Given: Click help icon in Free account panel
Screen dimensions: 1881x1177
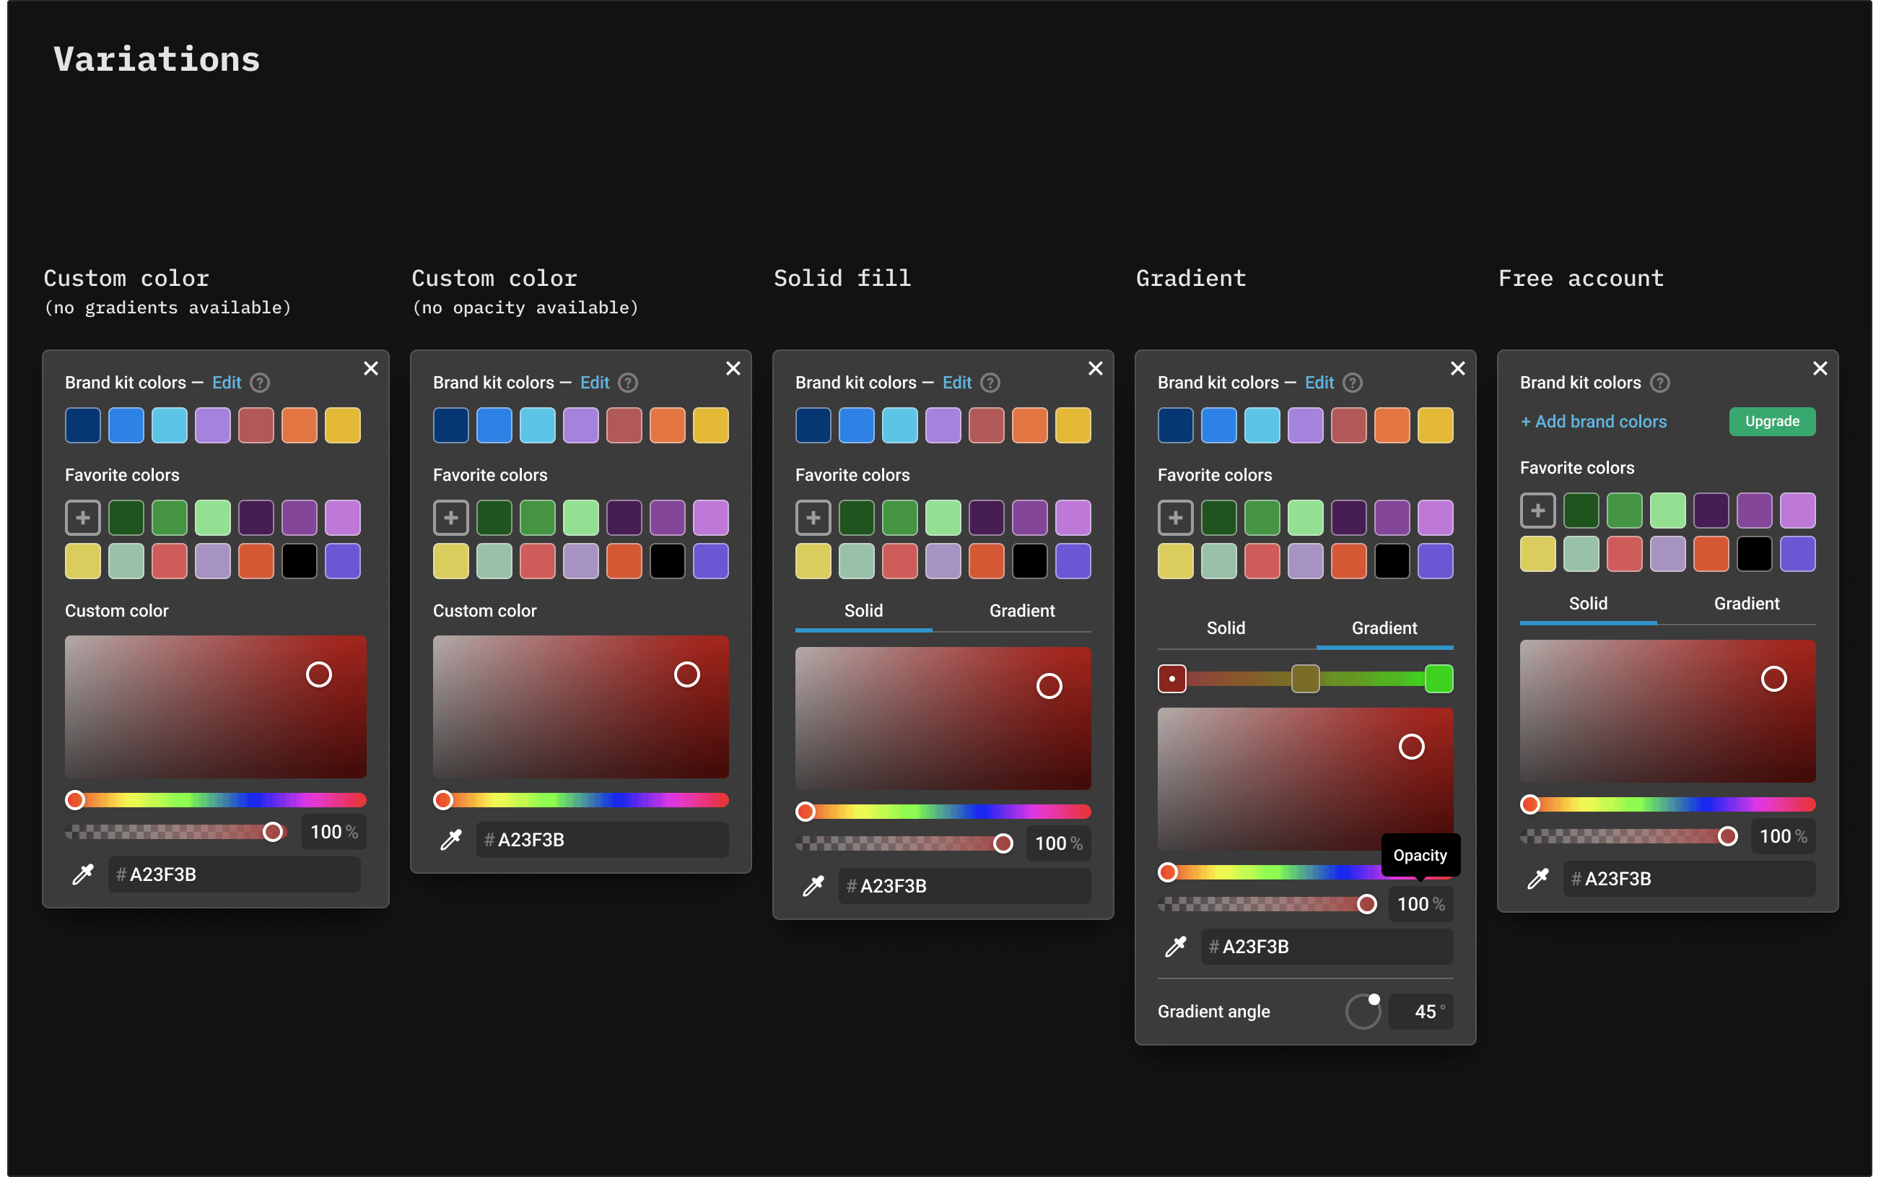Looking at the screenshot, I should 1659,383.
